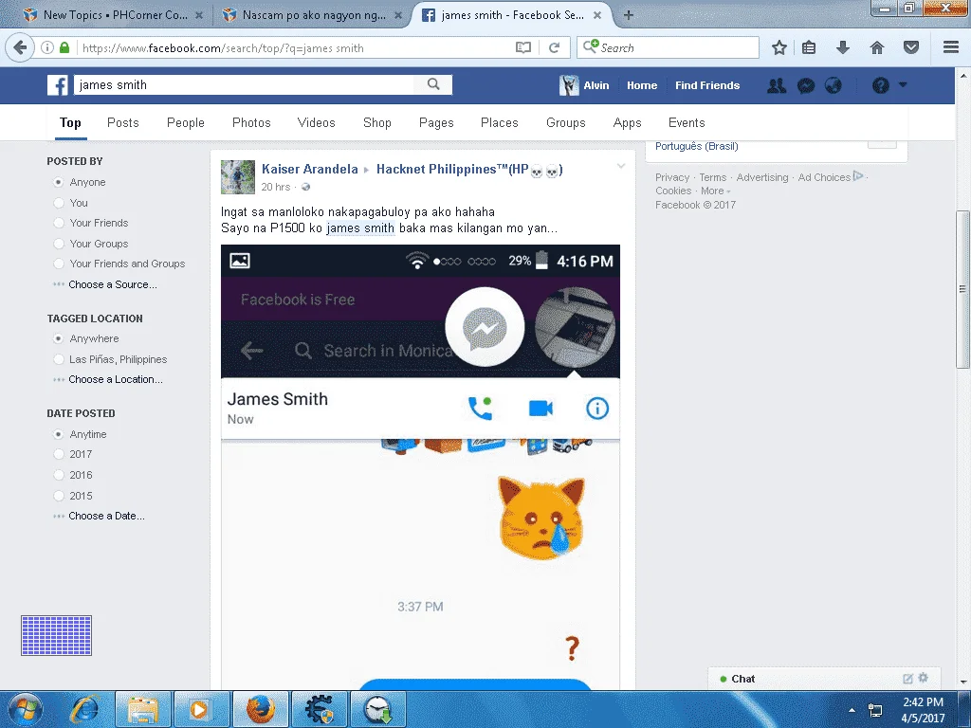
Task: Select the You radio button
Action: pos(58,203)
